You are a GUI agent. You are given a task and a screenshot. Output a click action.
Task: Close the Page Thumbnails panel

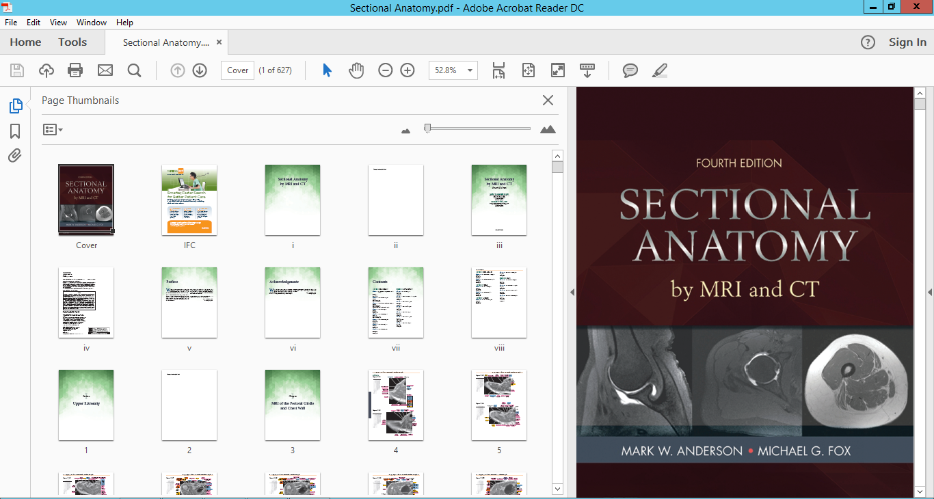click(x=548, y=100)
